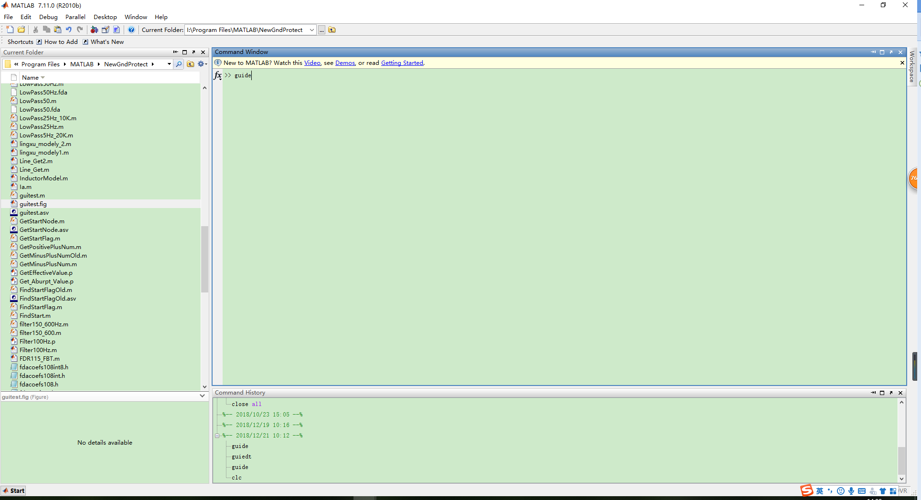Launch Simulink from the toolbar icon
Screen dimensions: 921x500
94,30
